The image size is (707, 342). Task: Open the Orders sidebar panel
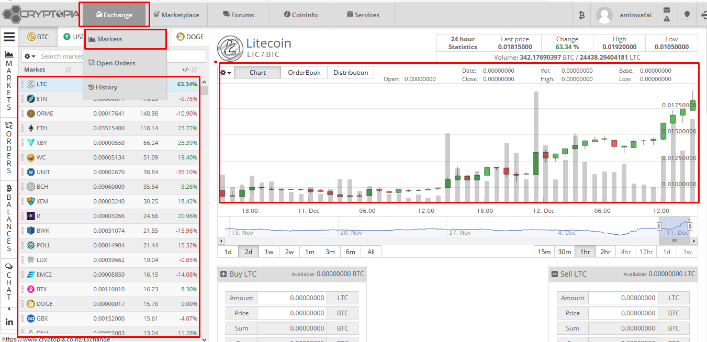coord(9,147)
